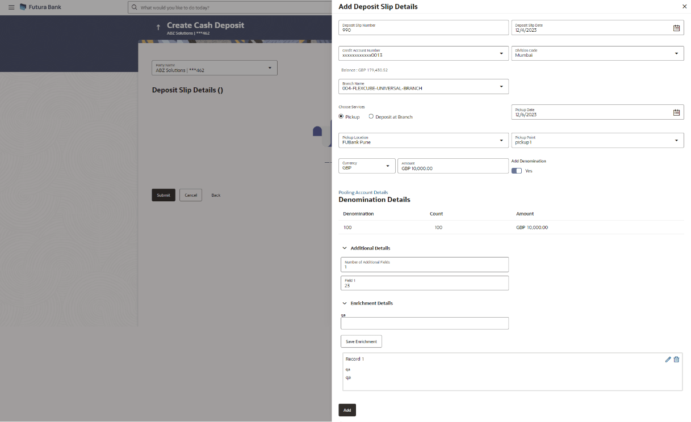Select the Deposit at Branch radio option
This screenshot has width=691, height=422.
[371, 116]
